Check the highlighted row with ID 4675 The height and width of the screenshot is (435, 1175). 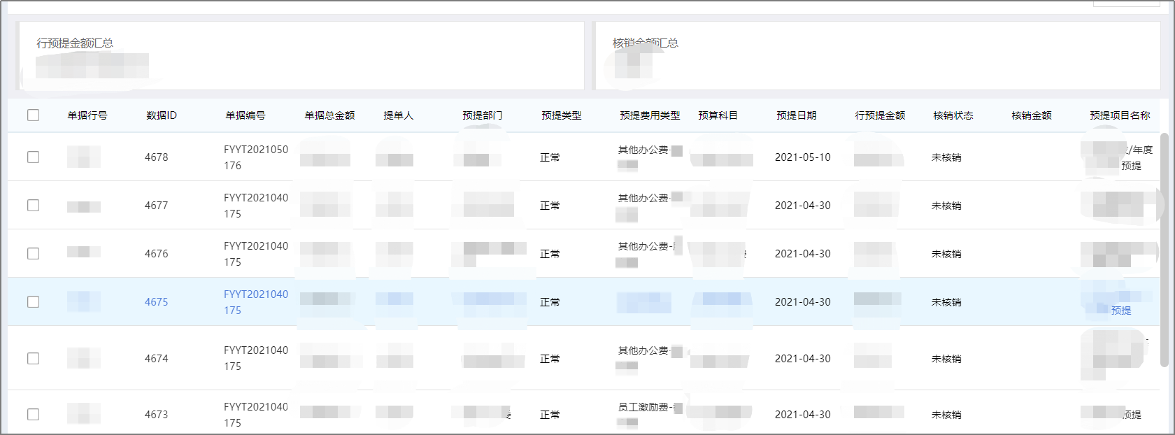(33, 302)
